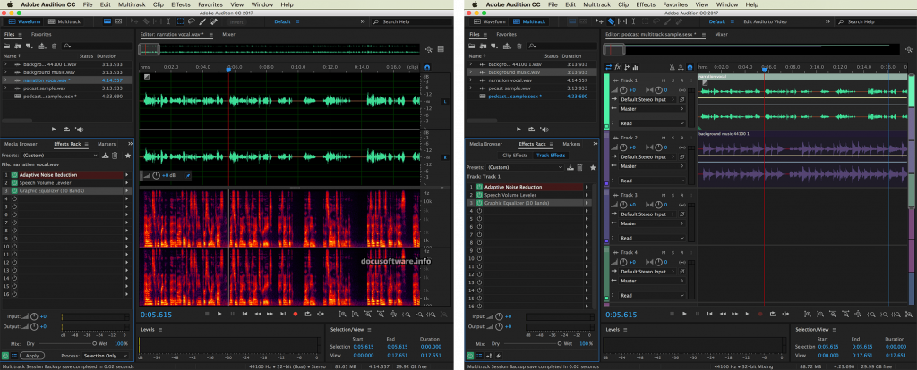
Task: Click the Apply button in Effects Rack
Action: 32,355
